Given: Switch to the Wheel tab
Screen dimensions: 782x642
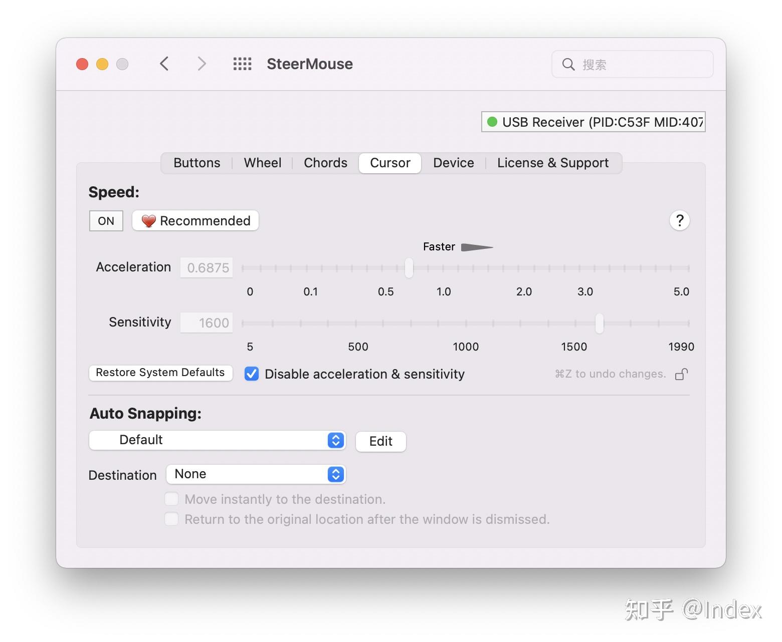Looking at the screenshot, I should pyautogui.click(x=263, y=163).
